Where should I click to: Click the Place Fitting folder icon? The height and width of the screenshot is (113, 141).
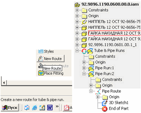[x=41, y=73]
